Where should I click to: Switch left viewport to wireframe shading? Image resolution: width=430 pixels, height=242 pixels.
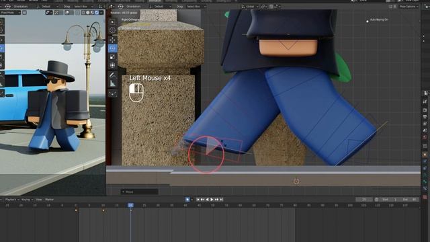83,12
